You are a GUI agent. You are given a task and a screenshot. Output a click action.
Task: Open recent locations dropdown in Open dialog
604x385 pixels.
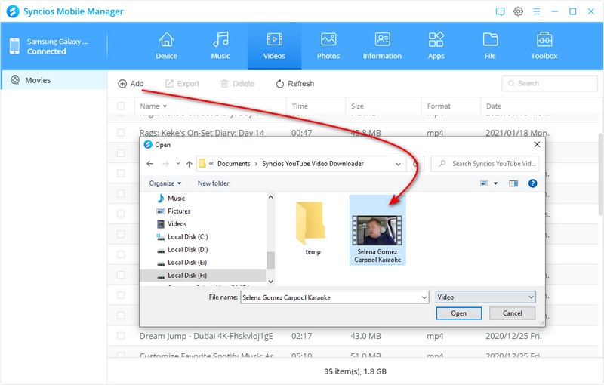(x=178, y=164)
